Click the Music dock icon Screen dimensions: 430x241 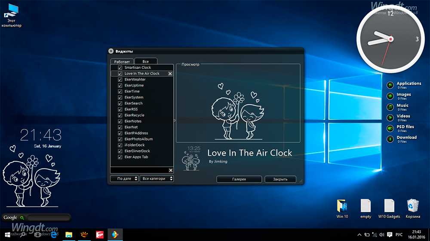coord(390,107)
